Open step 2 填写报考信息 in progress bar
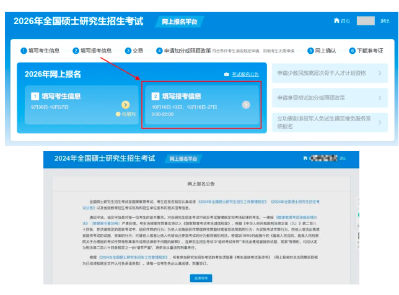This screenshot has width=399, height=295. point(92,51)
